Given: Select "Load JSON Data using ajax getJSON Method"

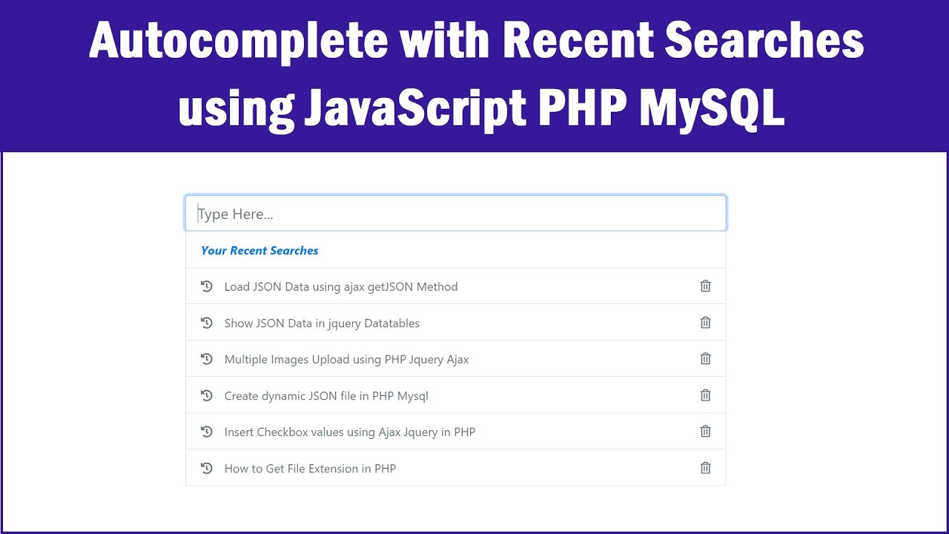Looking at the screenshot, I should 341,287.
